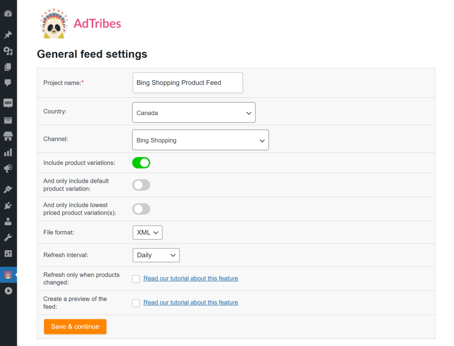Open the Posts pin icon in sidebar

point(8,35)
